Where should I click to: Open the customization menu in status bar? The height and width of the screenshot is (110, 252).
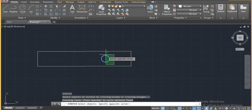pyautogui.click(x=249, y=108)
